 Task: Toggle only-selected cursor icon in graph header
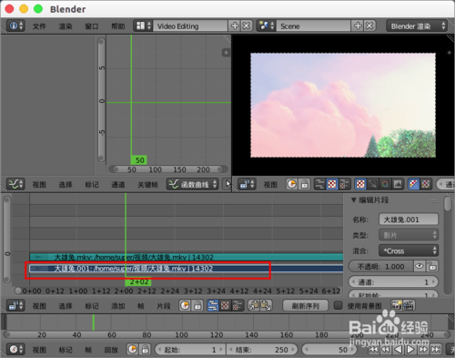coord(227,184)
